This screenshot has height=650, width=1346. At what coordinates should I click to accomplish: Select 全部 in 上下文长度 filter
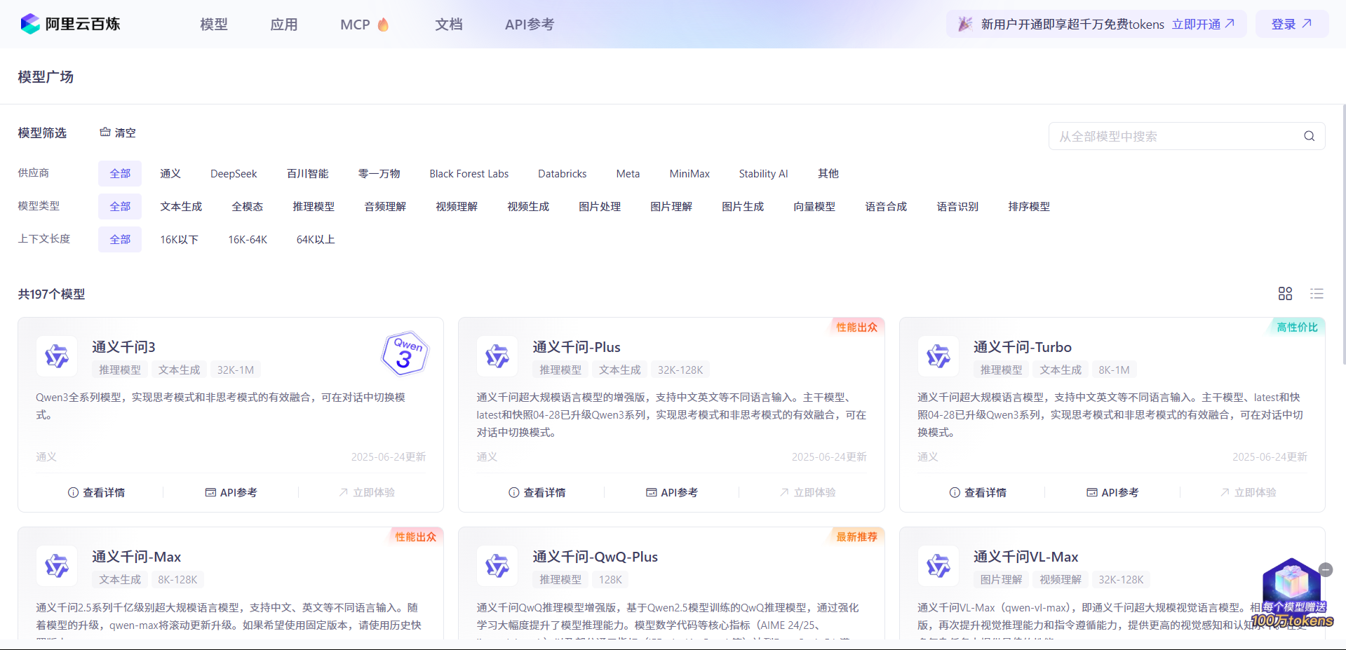pyautogui.click(x=120, y=239)
